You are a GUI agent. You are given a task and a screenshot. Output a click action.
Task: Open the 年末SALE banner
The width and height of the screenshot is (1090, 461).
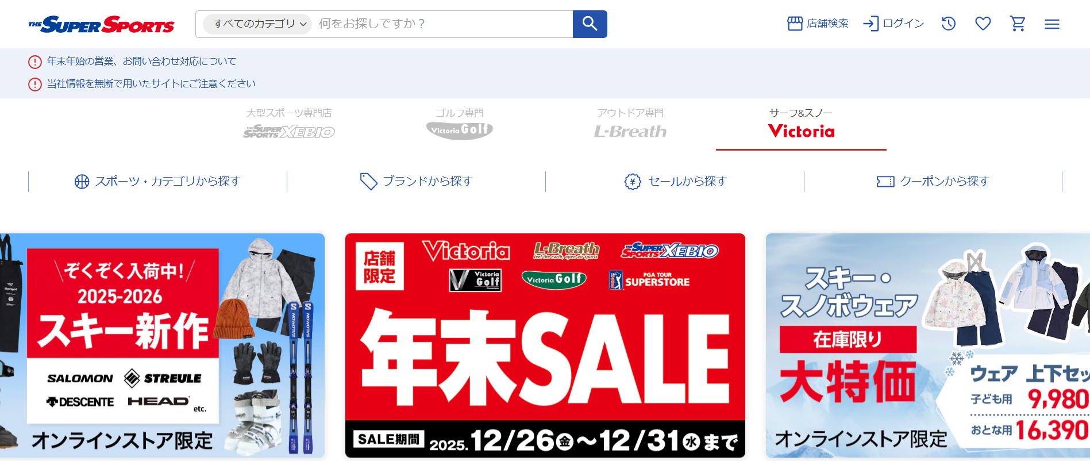tap(545, 345)
